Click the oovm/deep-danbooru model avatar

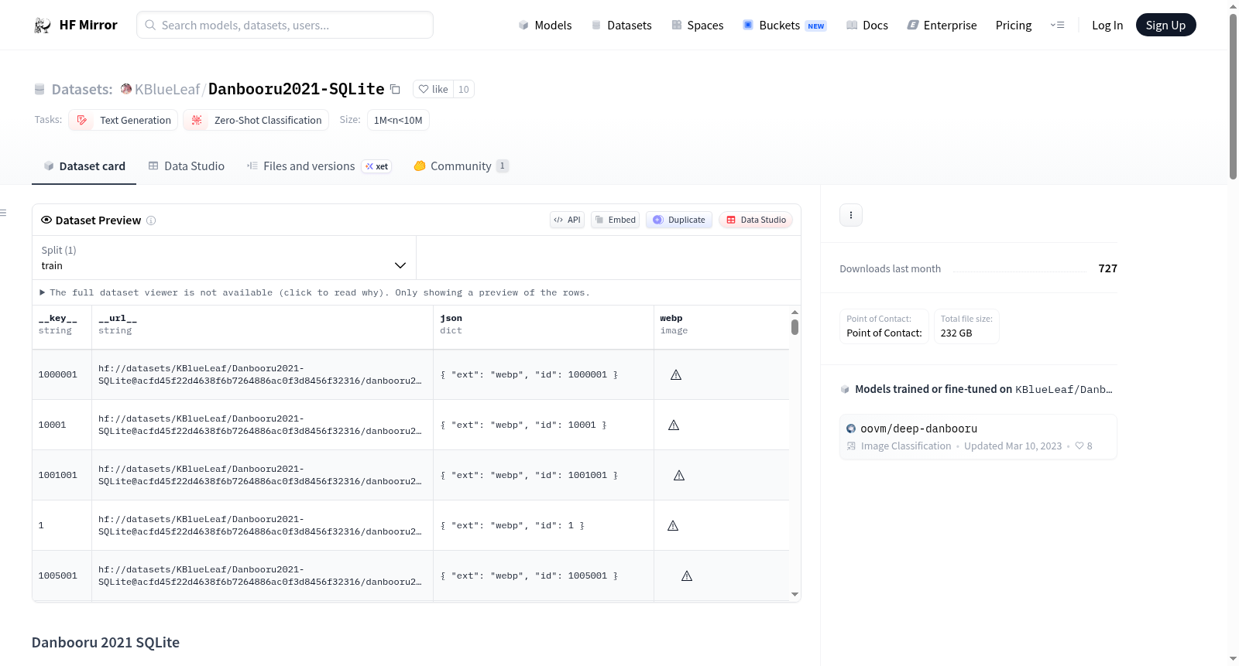coord(851,429)
